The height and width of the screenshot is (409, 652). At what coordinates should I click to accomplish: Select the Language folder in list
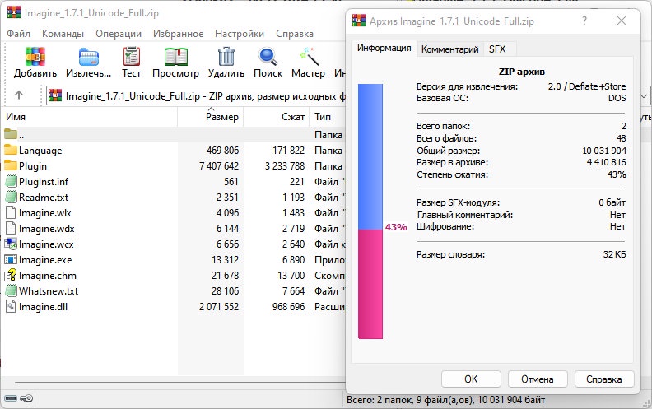coord(40,151)
